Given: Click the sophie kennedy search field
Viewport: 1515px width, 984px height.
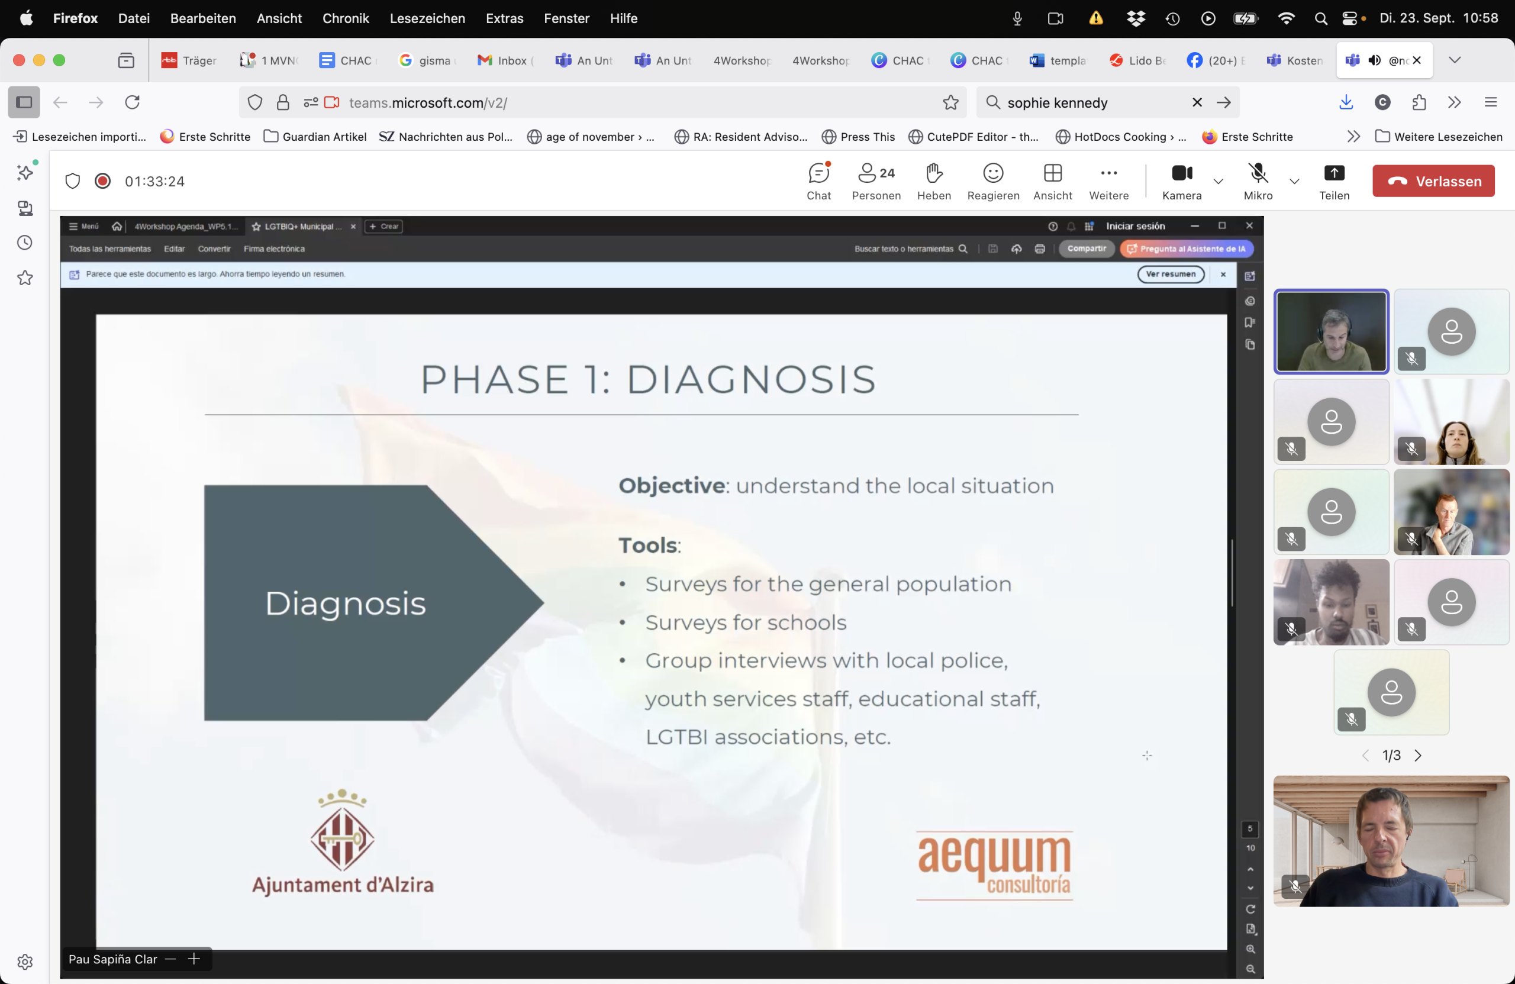Looking at the screenshot, I should [1092, 102].
